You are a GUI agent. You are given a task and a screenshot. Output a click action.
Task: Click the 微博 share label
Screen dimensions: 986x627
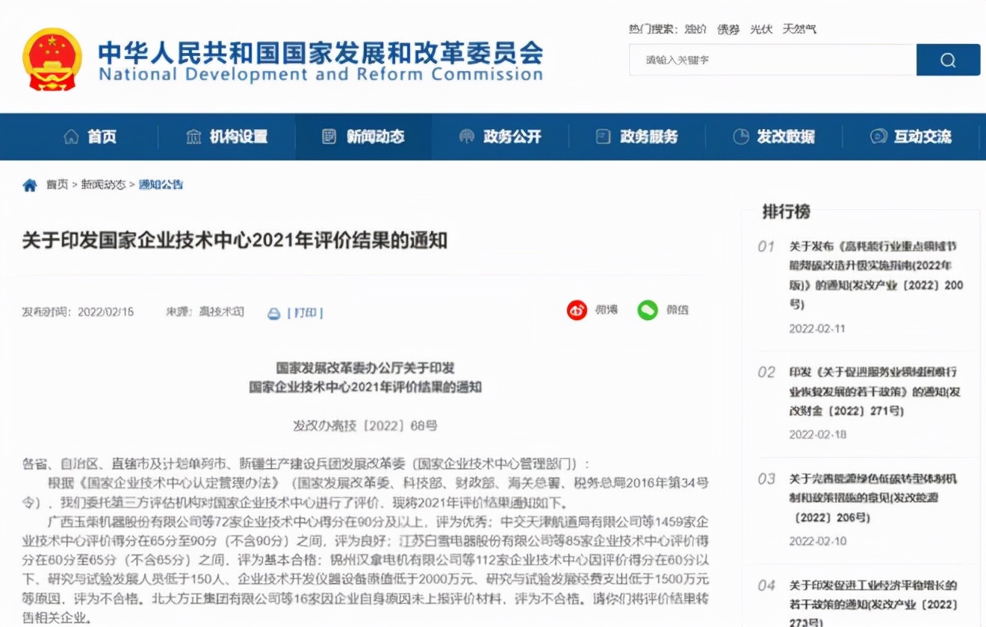tap(607, 310)
